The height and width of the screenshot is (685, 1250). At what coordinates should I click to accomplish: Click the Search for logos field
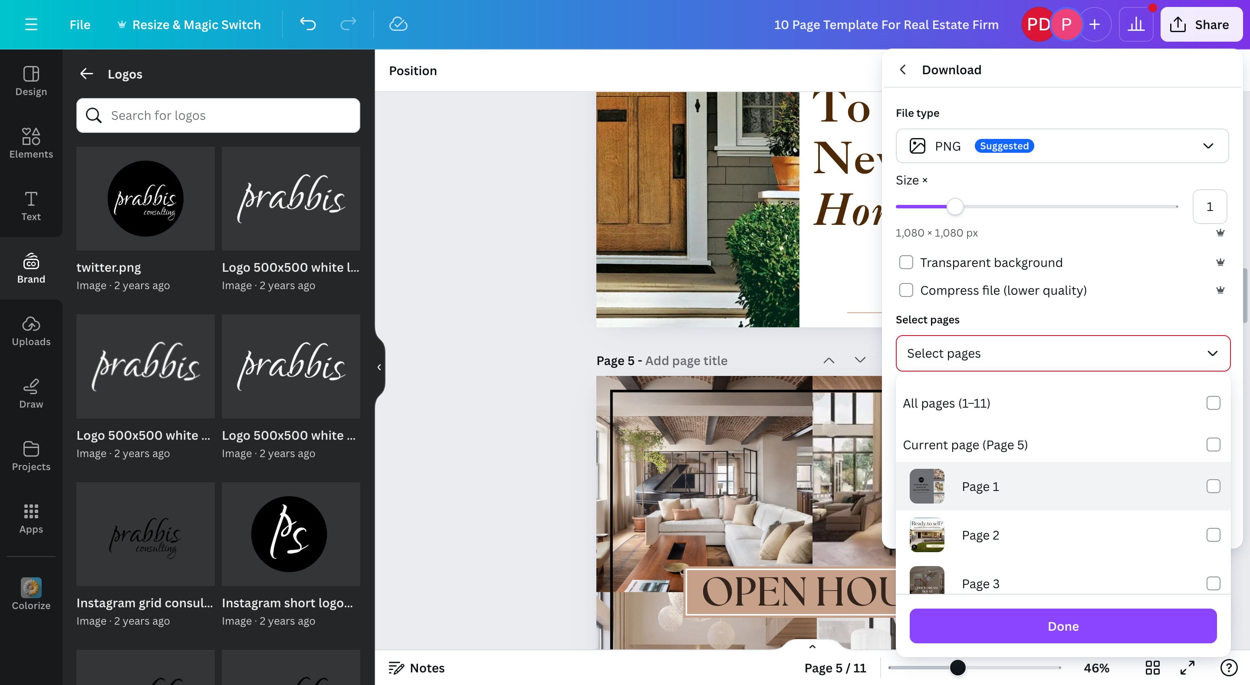(218, 115)
